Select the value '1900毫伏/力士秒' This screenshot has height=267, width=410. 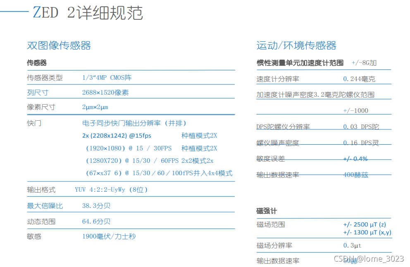click(x=109, y=236)
